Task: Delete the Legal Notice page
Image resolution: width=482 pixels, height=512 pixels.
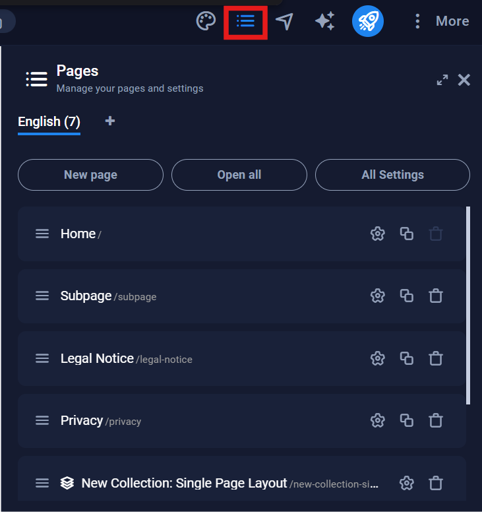Action: (436, 358)
